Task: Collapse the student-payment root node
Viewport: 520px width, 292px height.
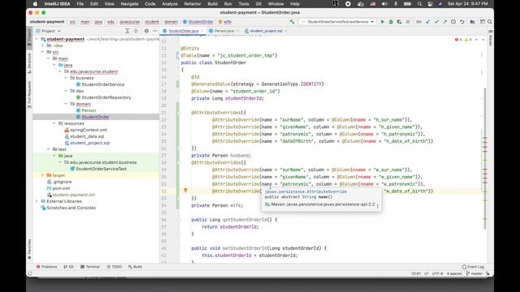Action: pyautogui.click(x=37, y=39)
